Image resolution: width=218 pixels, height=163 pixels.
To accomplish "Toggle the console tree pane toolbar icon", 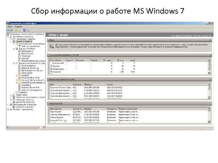I will coord(20,30).
